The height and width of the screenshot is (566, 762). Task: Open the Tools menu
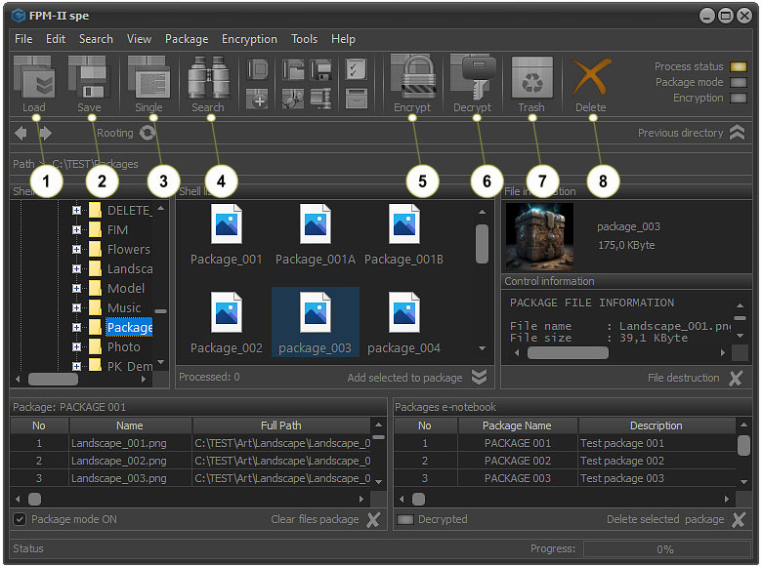[304, 39]
